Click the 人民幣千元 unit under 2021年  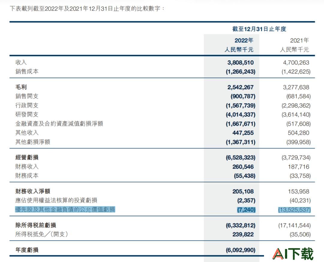(x=295, y=49)
